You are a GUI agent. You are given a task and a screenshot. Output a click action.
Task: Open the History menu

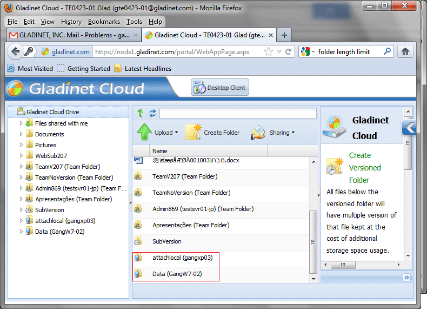(x=71, y=22)
